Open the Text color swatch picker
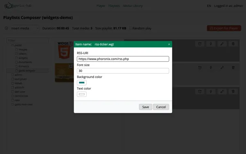The height and width of the screenshot is (154, 246). click(82, 94)
